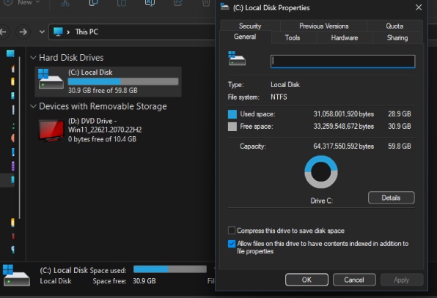Open the Hardware tab
437x298 pixels.
[x=344, y=37]
